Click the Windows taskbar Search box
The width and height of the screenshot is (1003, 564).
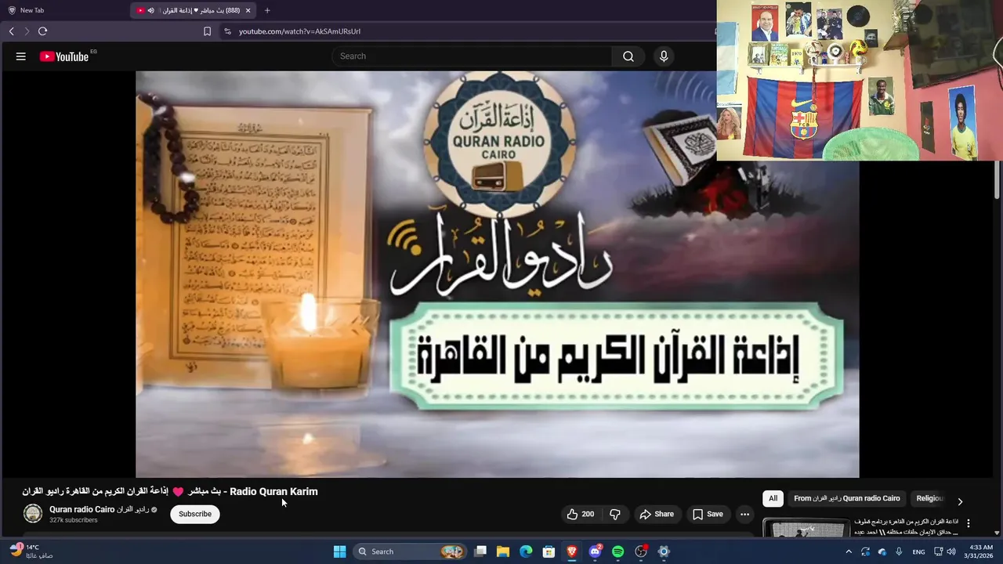tap(410, 551)
